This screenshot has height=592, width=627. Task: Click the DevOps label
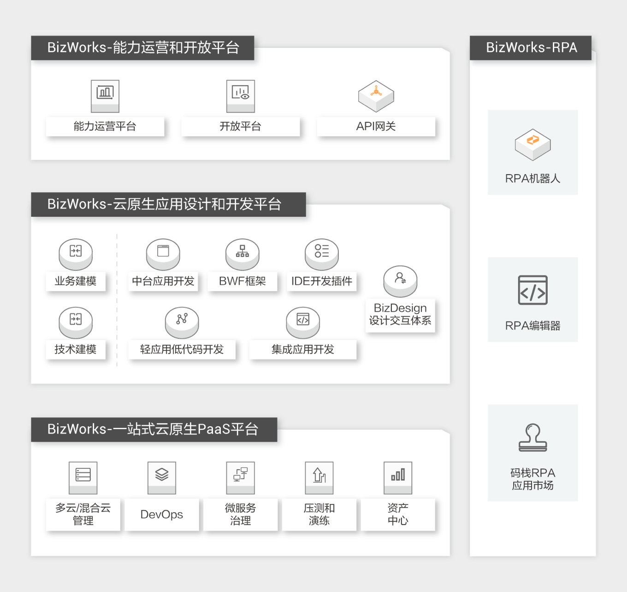pyautogui.click(x=162, y=515)
